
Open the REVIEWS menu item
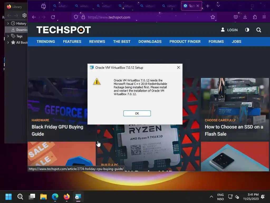click(97, 41)
